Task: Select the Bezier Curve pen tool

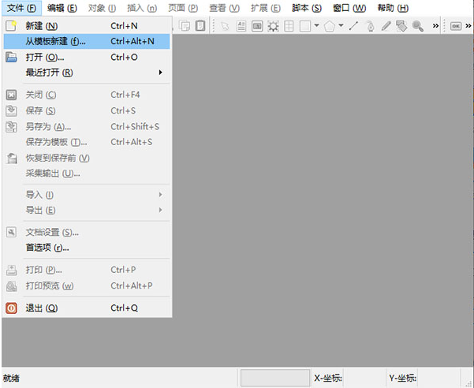Action: coord(370,26)
